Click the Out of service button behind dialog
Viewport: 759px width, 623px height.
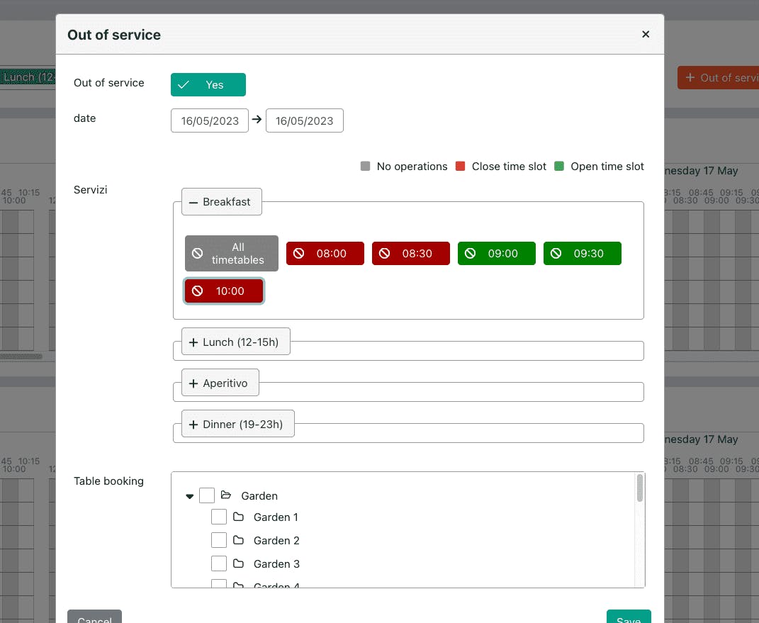(x=719, y=77)
